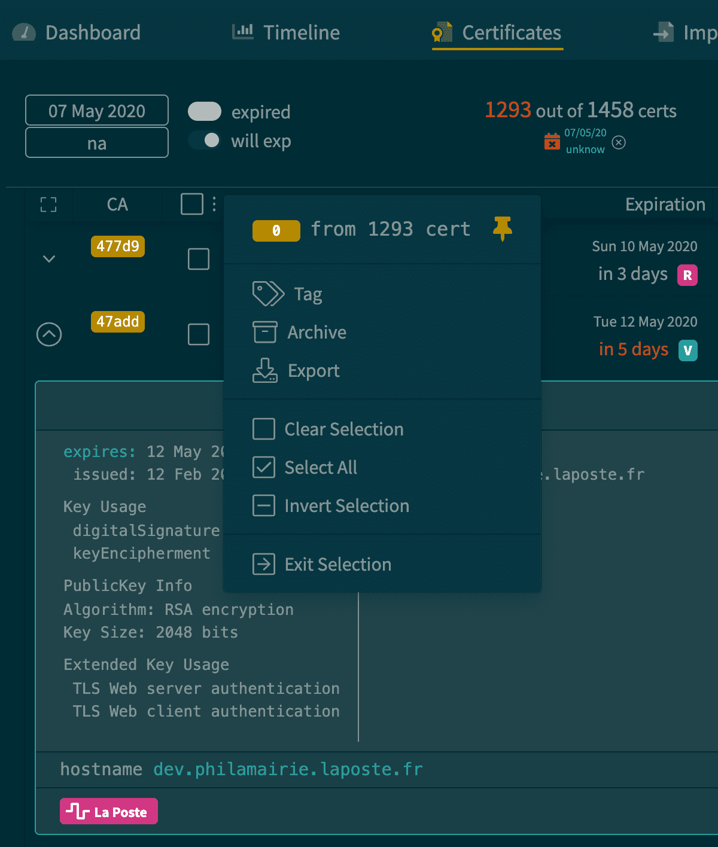Viewport: 718px width, 847px height.
Task: Open the three-dot selection menu
Action: tap(214, 204)
